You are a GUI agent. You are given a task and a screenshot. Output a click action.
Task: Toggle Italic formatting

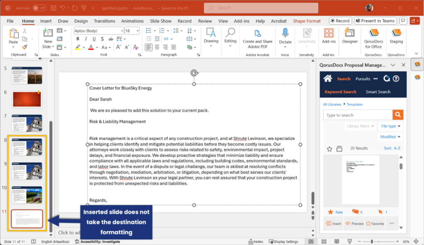pyautogui.click(x=86, y=39)
